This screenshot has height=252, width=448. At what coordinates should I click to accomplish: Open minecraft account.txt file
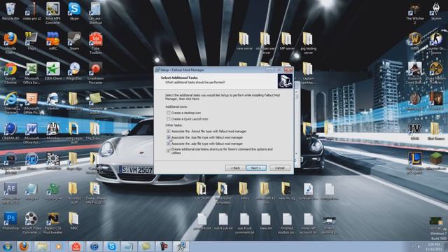click(x=308, y=223)
